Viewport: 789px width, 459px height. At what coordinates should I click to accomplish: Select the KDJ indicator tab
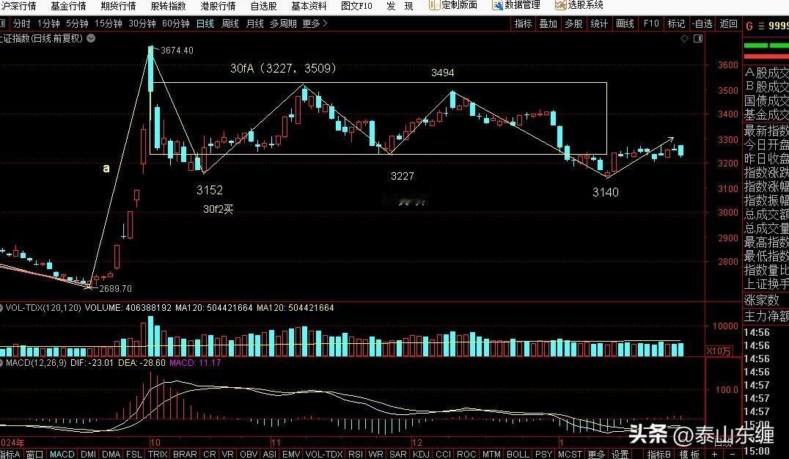point(421,454)
